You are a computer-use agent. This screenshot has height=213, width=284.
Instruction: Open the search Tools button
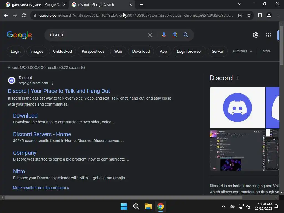(265, 51)
